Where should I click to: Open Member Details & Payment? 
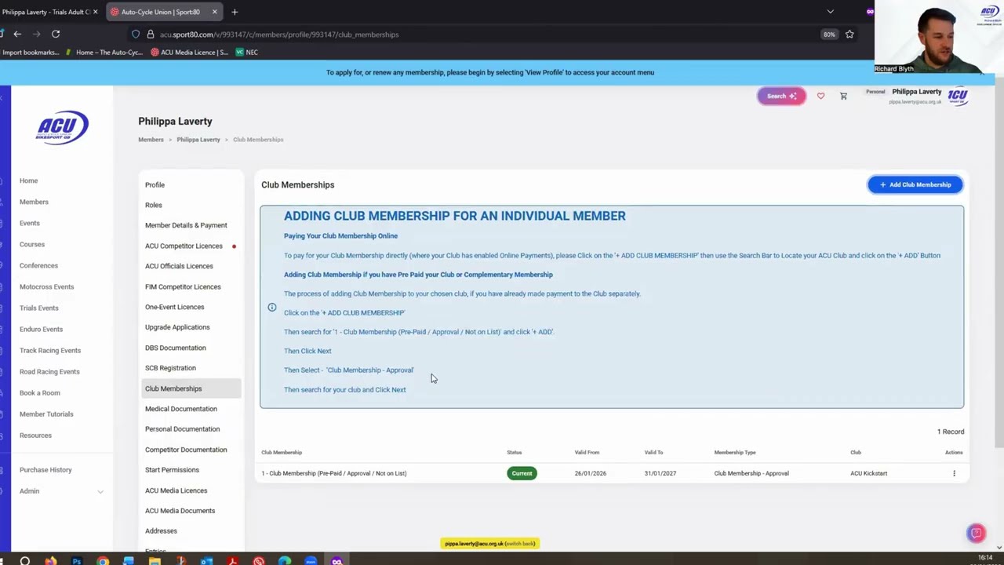click(x=186, y=225)
